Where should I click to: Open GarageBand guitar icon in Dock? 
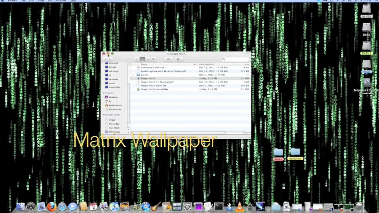[x=156, y=206]
